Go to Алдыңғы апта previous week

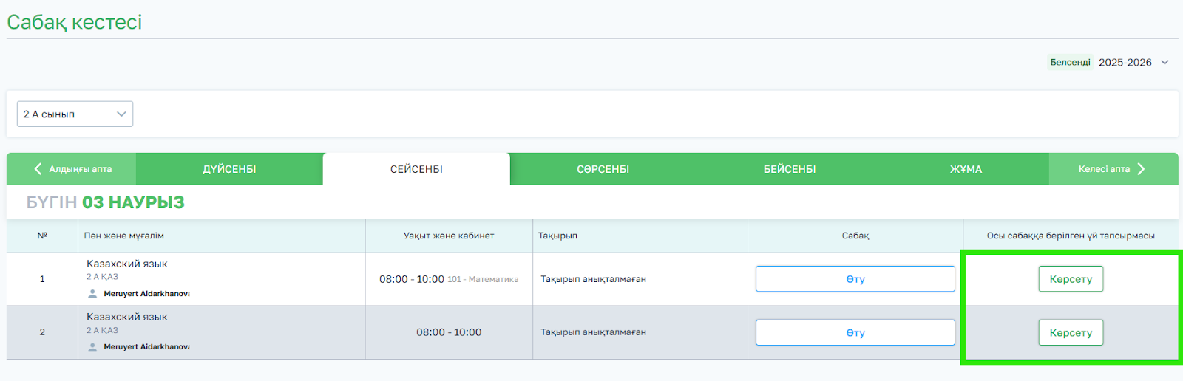click(80, 169)
